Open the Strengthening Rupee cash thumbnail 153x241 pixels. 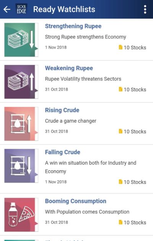(x=21, y=40)
